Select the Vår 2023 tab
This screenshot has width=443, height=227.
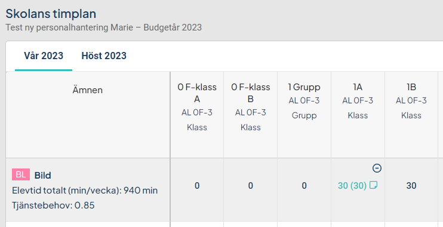click(x=44, y=56)
